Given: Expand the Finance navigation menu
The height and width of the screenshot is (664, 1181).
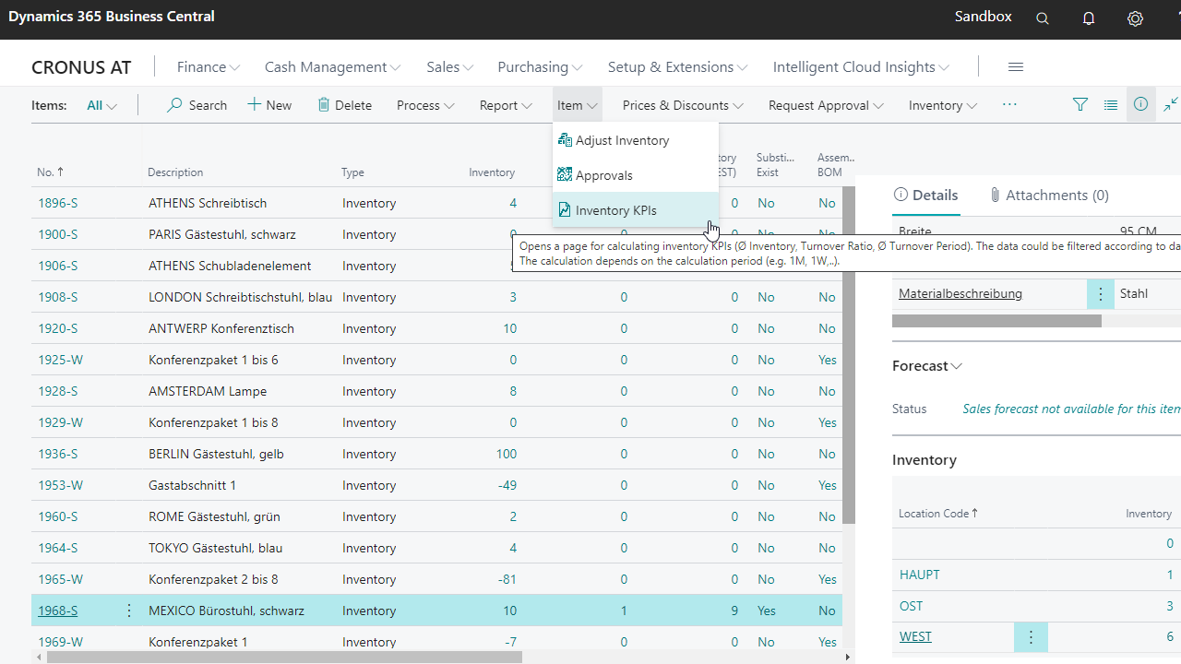Looking at the screenshot, I should pyautogui.click(x=209, y=67).
